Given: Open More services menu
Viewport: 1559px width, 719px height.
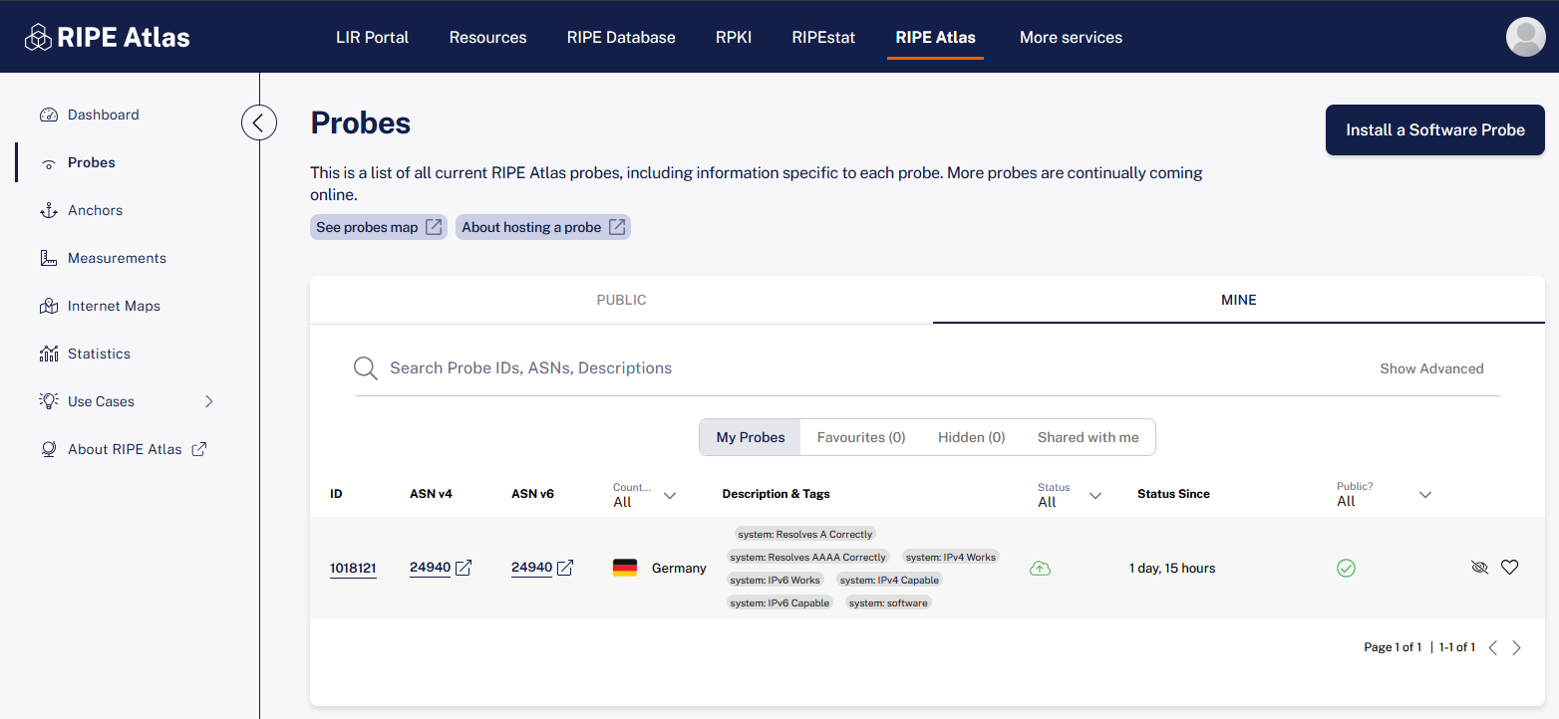Looking at the screenshot, I should click(x=1071, y=37).
